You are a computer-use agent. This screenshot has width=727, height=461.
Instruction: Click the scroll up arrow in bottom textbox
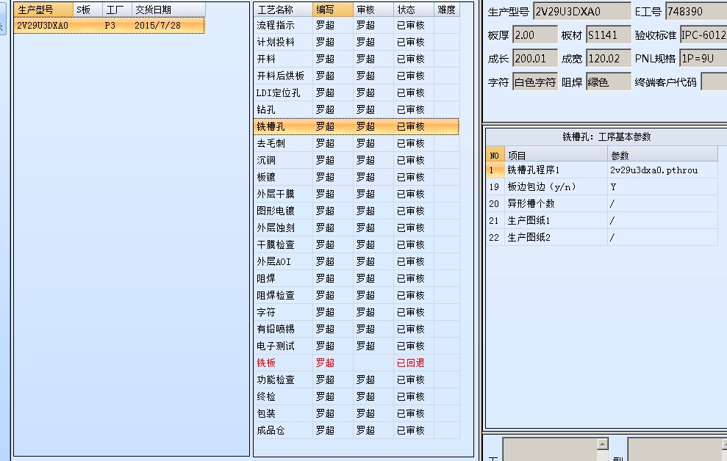pos(602,444)
